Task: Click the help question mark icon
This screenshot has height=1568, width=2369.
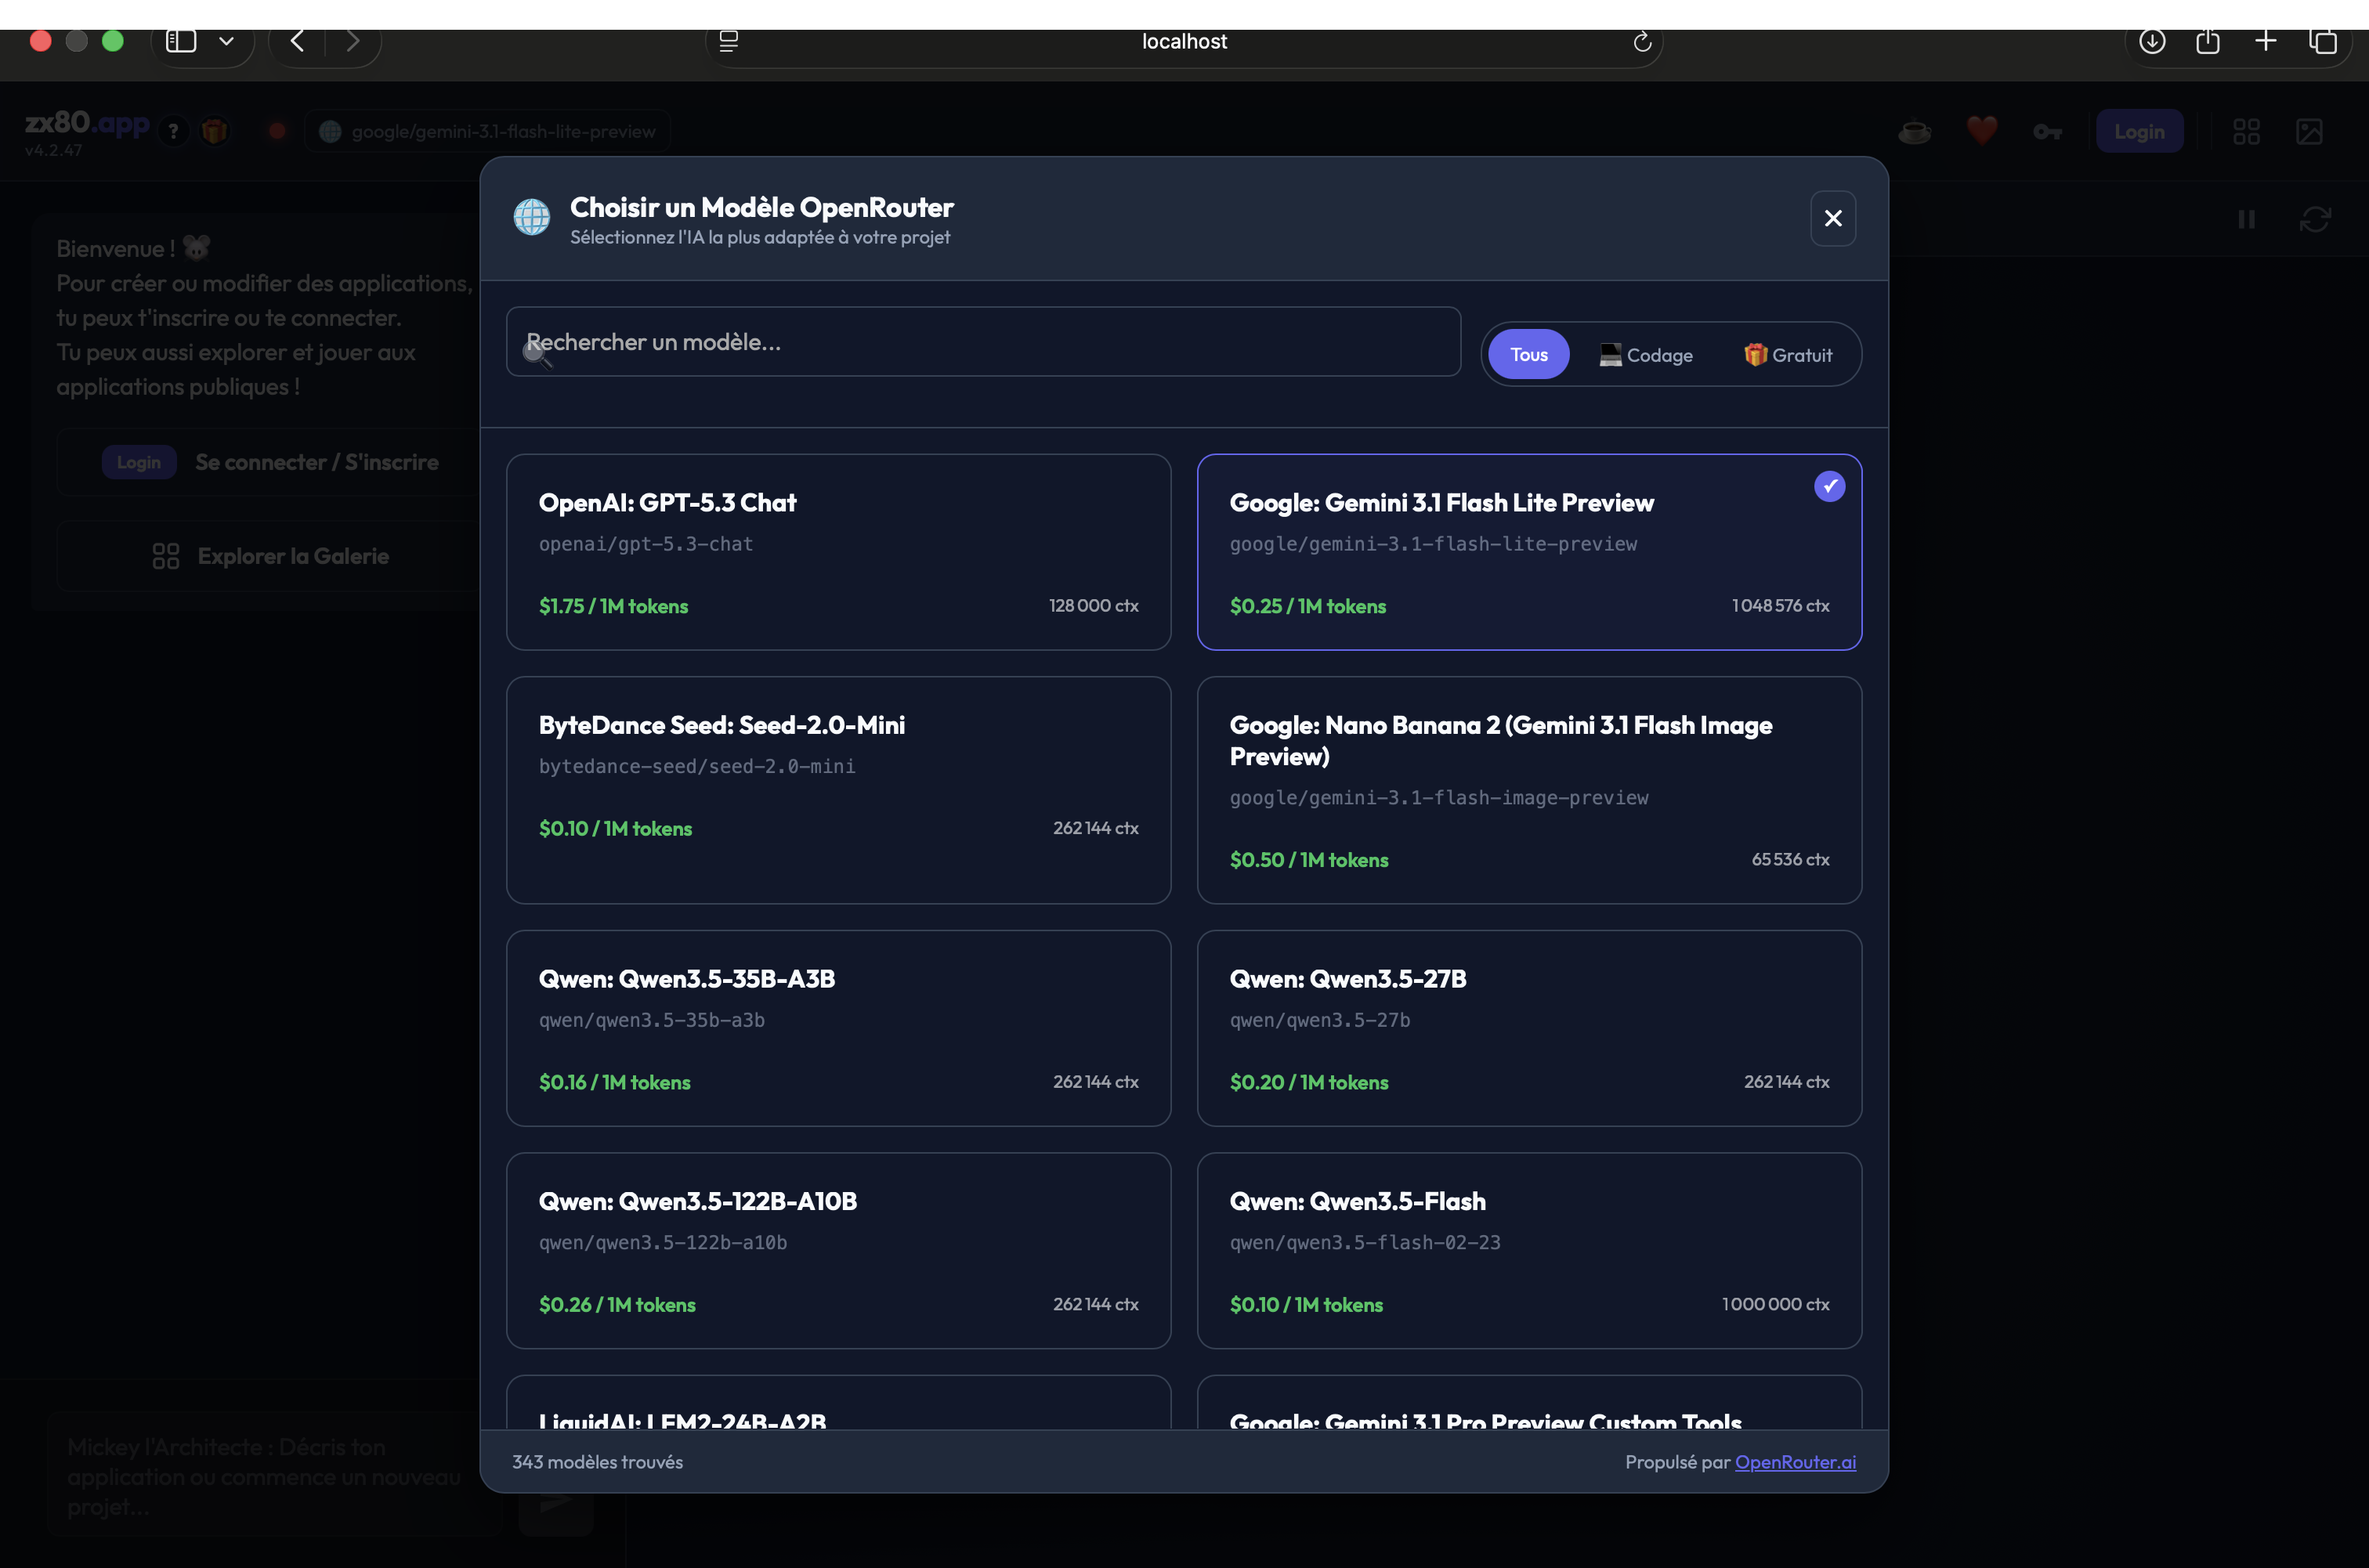Action: (x=174, y=131)
